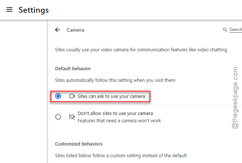Click the search magnifier icon
The image size is (242, 163).
(225, 30)
